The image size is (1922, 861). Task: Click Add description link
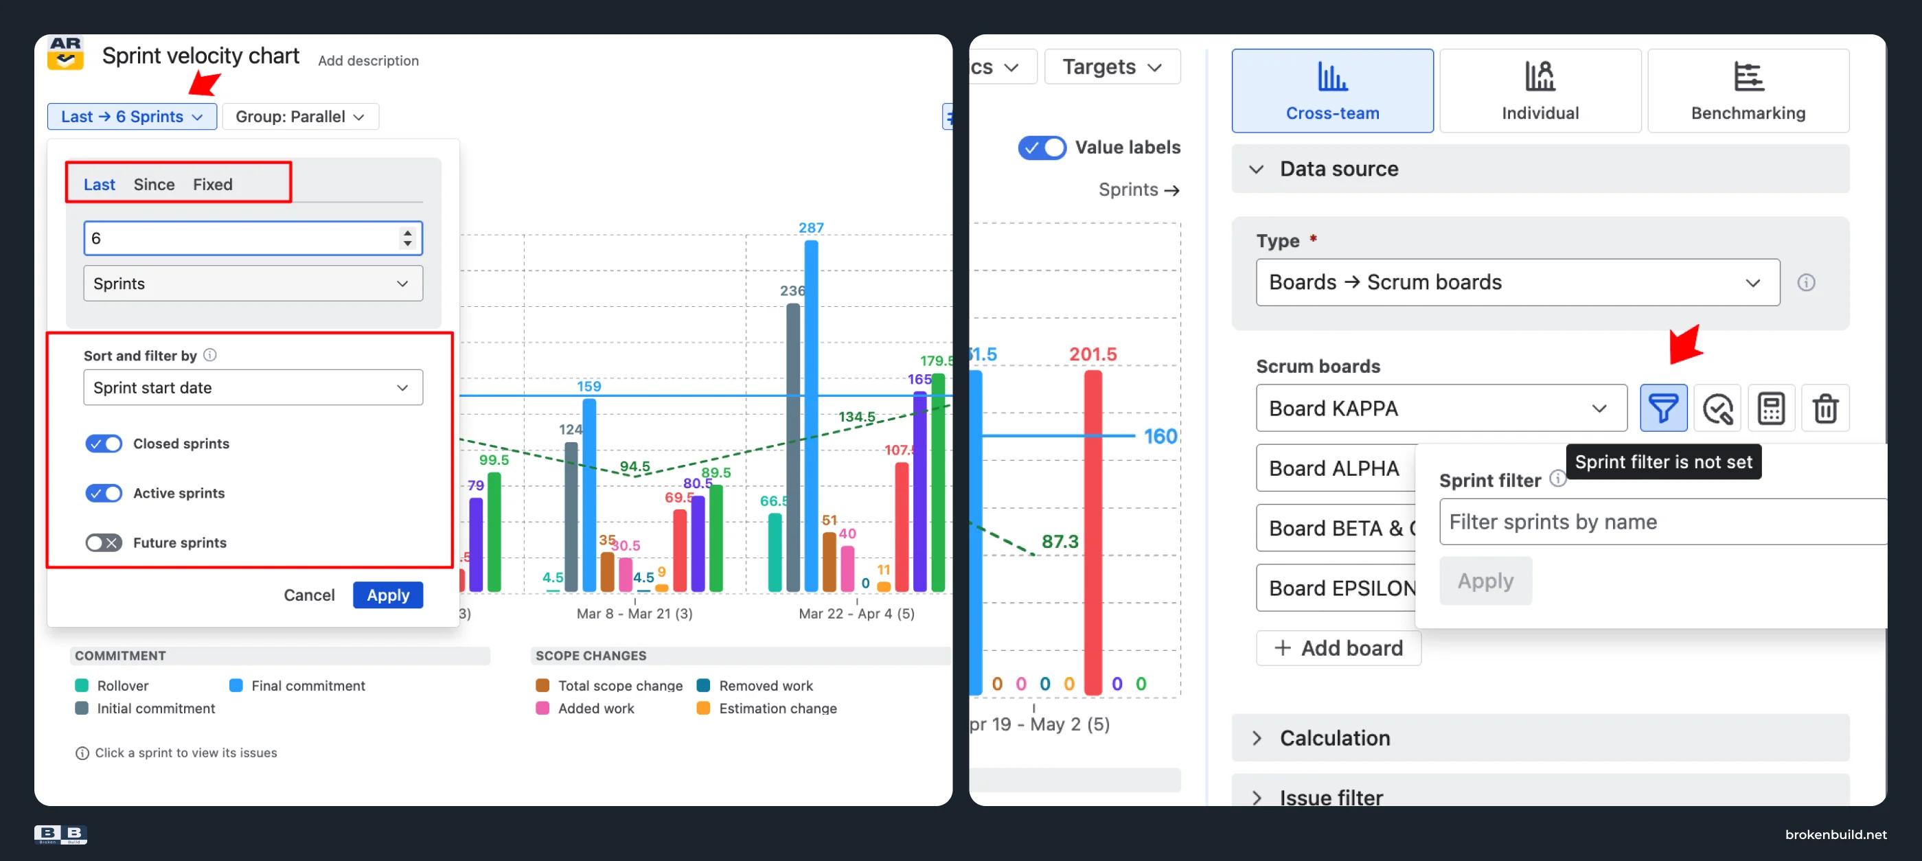point(368,60)
